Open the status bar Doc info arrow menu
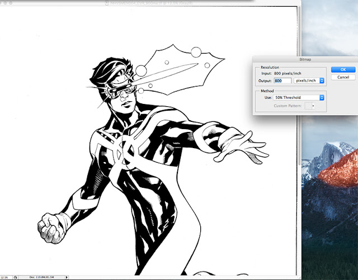358x280 pixels. click(x=67, y=277)
